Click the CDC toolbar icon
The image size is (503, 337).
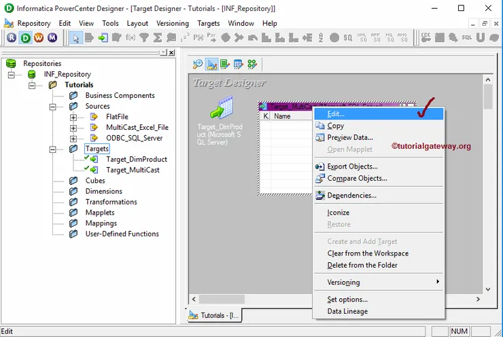pos(426,38)
